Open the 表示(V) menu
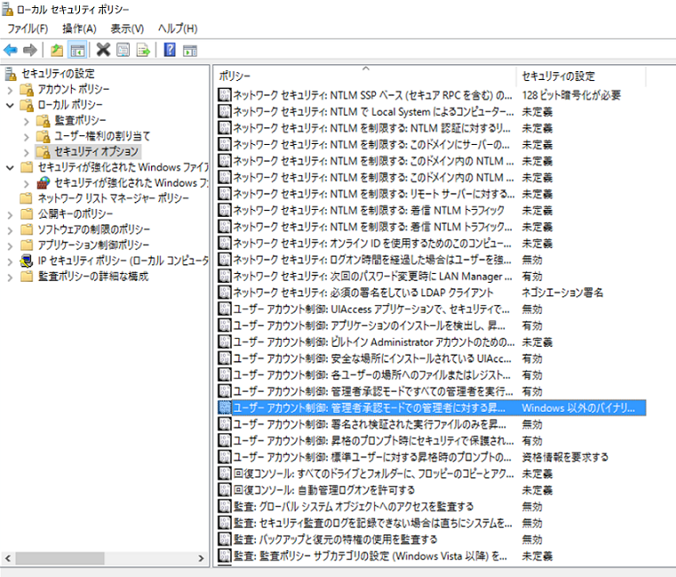676x577 pixels. pos(127,28)
